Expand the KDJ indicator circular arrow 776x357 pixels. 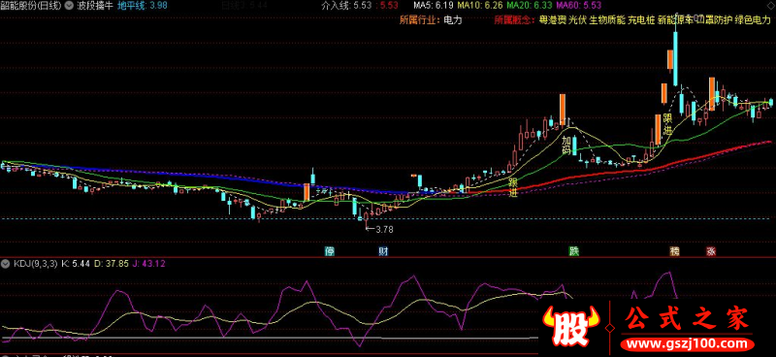point(6,265)
